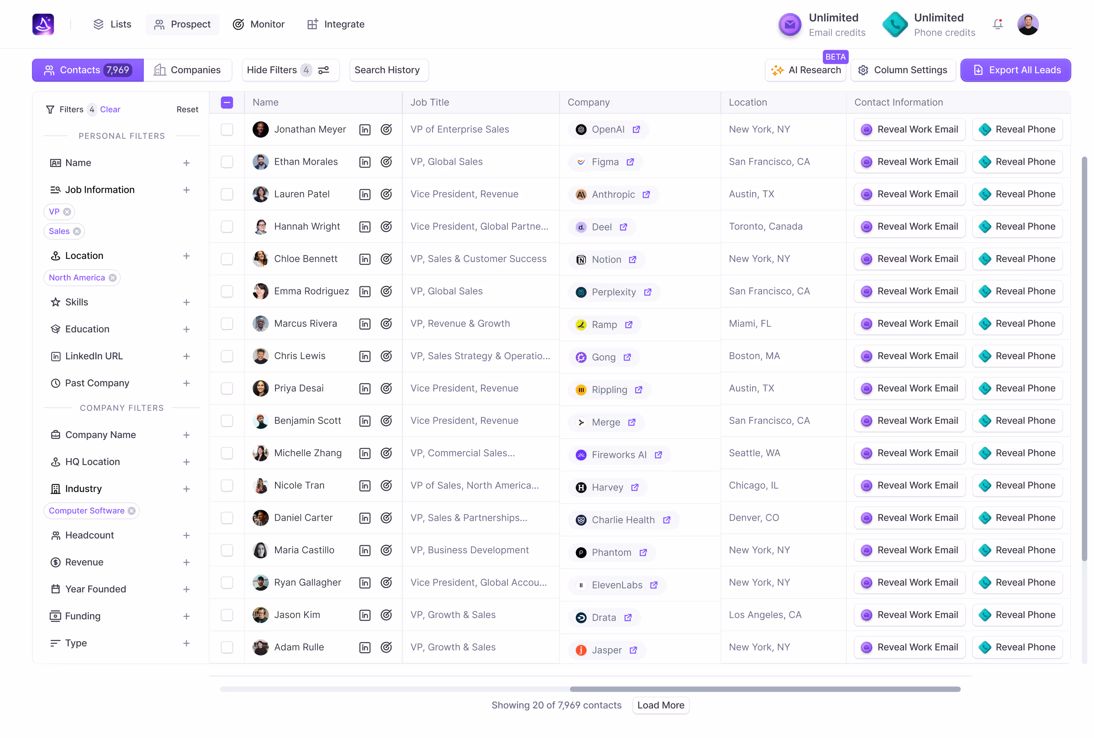
Task: Click LinkedIn icon for Priya Desai
Action: pos(365,388)
